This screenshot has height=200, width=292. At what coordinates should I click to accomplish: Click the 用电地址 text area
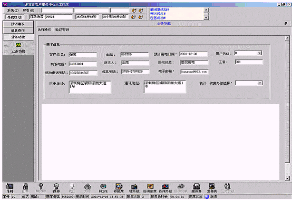(90, 87)
